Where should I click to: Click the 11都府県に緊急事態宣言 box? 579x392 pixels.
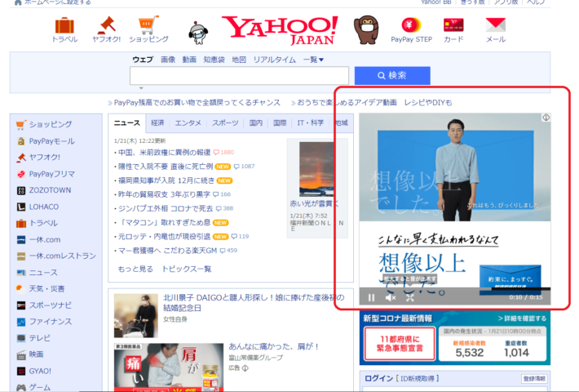(400, 344)
